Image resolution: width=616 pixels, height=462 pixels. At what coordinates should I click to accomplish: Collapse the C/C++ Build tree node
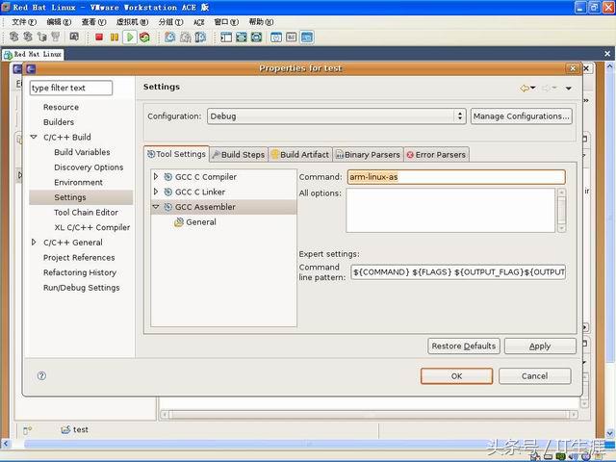34,137
